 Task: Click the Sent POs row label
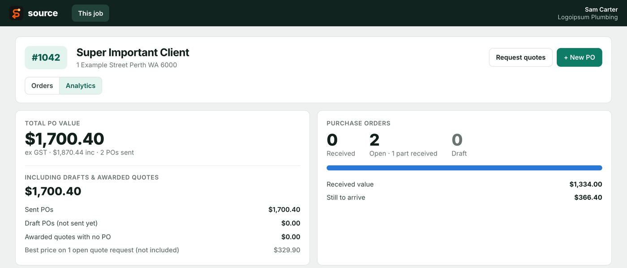[39, 210]
